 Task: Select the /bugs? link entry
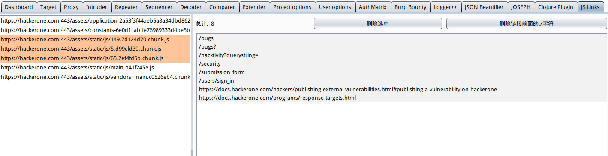click(x=402, y=47)
